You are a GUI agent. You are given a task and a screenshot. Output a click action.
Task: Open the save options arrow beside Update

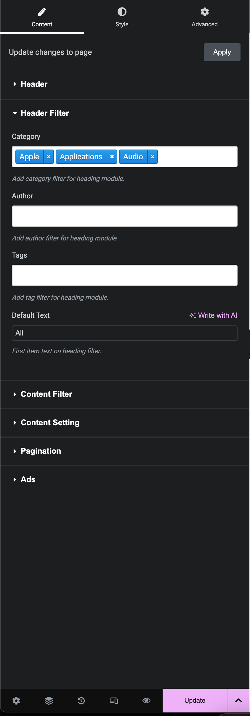coord(238,700)
